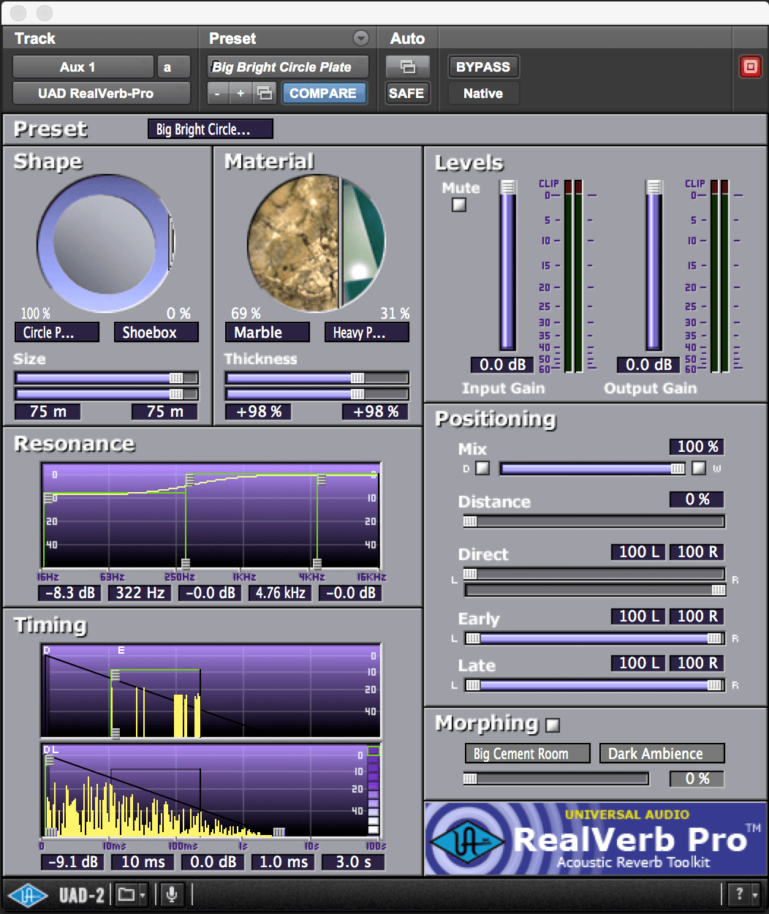This screenshot has width=769, height=914.
Task: Open the Marble material menu
Action: point(267,333)
